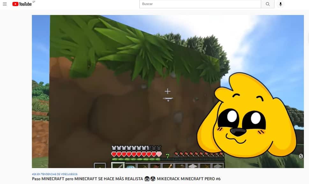
Task: Open the hamburger guide menu
Action: (5, 4)
